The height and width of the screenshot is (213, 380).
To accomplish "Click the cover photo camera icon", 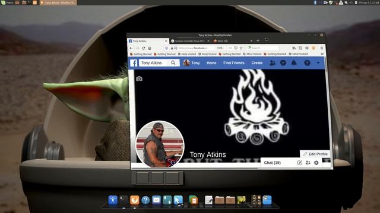I will (139, 79).
